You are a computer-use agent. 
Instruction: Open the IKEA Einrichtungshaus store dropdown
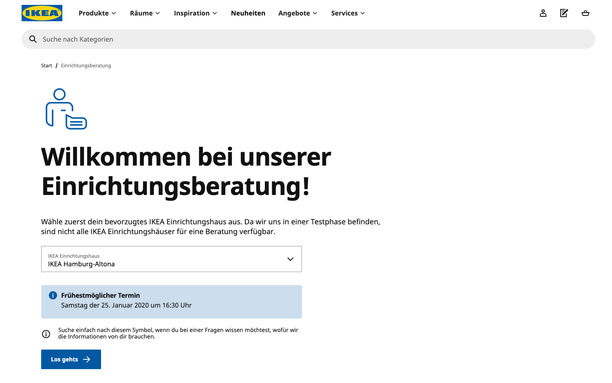click(171, 259)
